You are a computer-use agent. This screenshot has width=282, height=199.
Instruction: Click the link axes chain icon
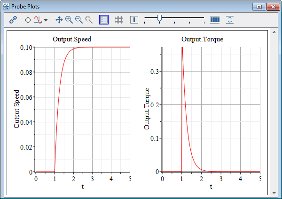[13, 20]
